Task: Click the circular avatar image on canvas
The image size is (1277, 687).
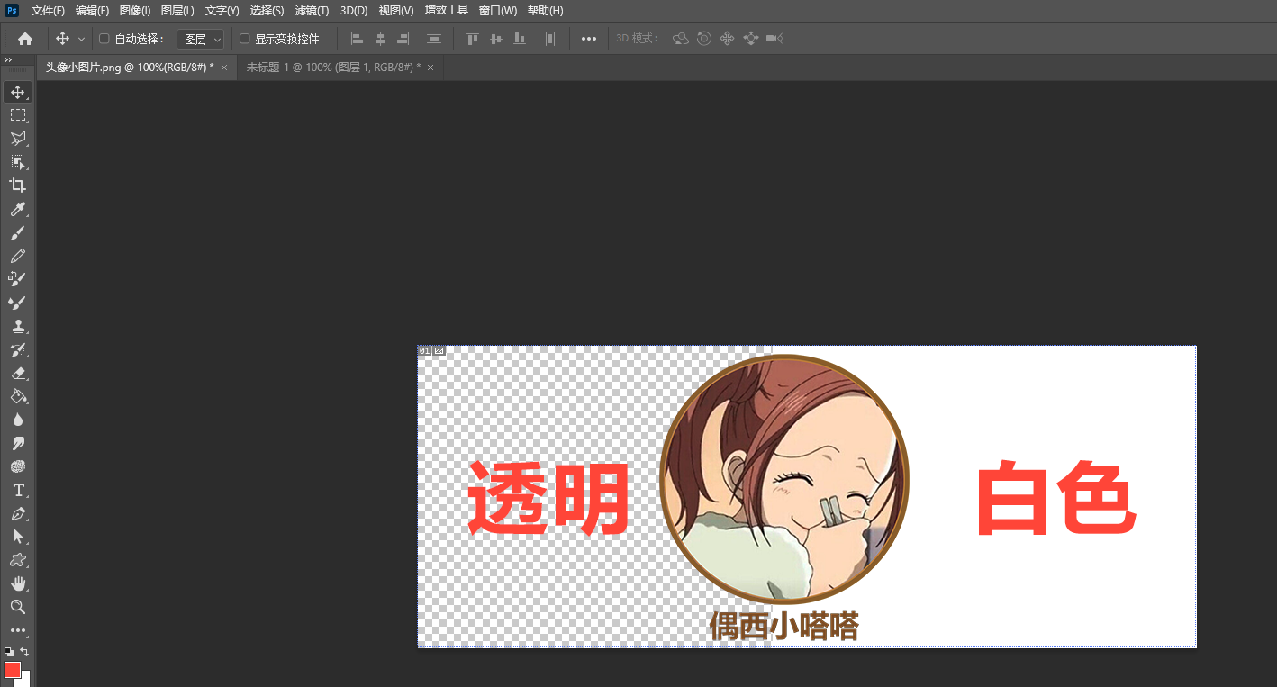Action: [x=784, y=479]
